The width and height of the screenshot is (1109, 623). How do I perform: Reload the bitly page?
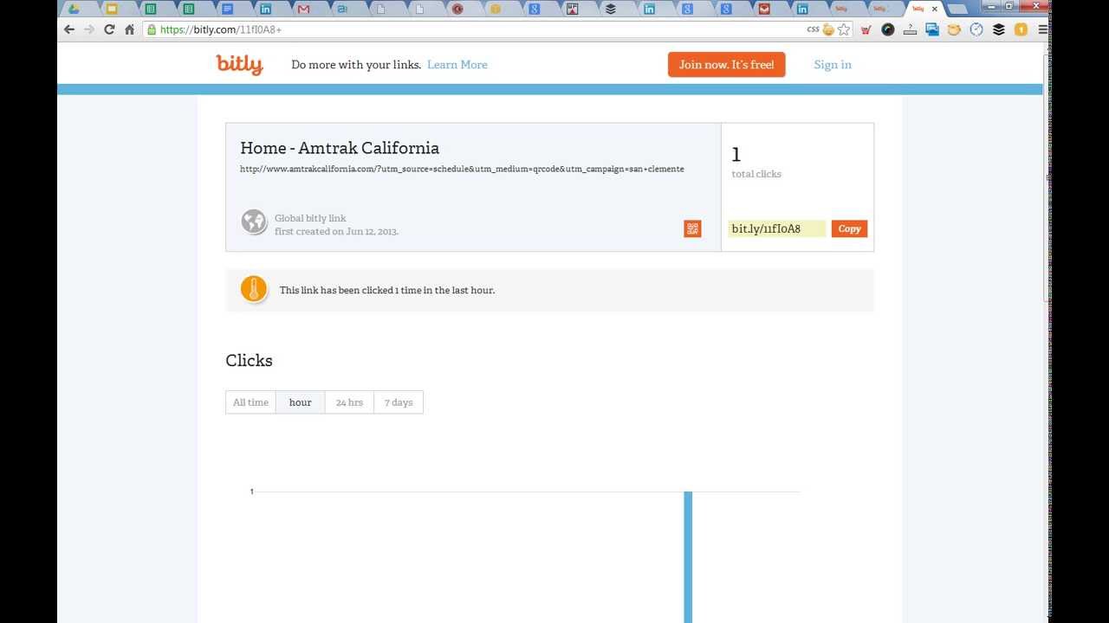(x=109, y=29)
